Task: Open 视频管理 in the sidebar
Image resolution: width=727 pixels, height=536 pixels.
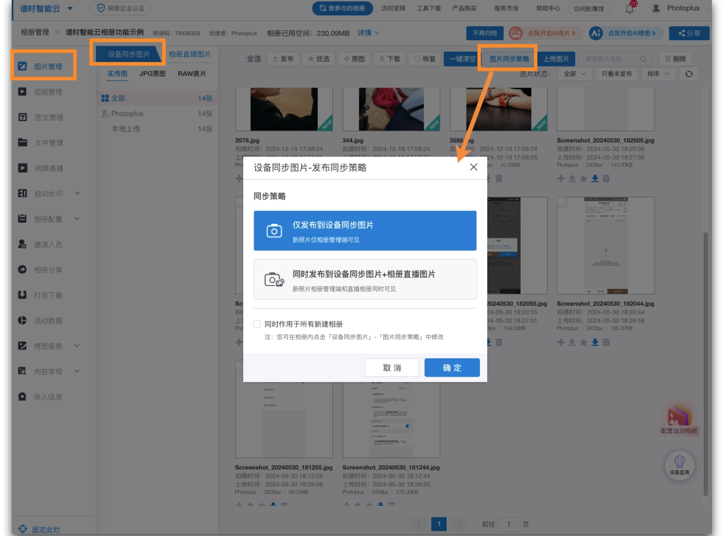Action: click(x=48, y=92)
